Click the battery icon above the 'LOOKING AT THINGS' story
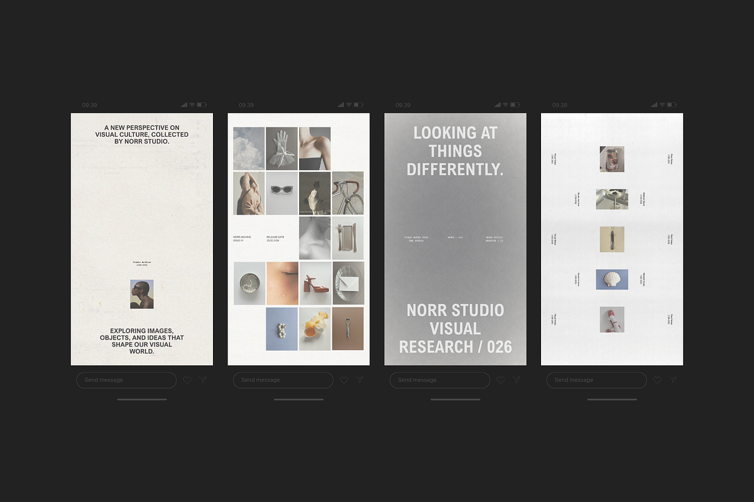754x502 pixels. point(515,105)
